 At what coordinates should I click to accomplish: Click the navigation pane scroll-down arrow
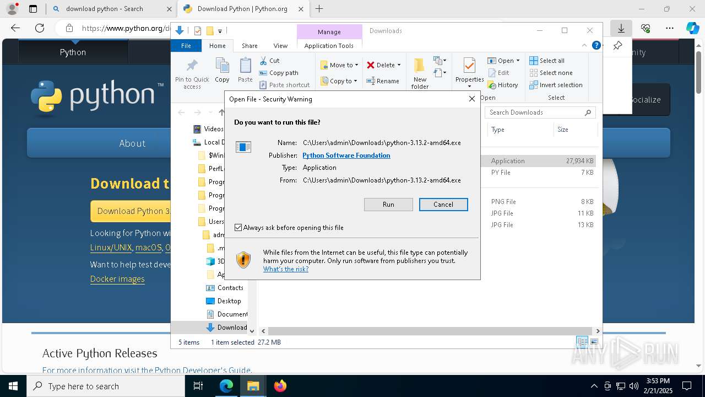252,331
